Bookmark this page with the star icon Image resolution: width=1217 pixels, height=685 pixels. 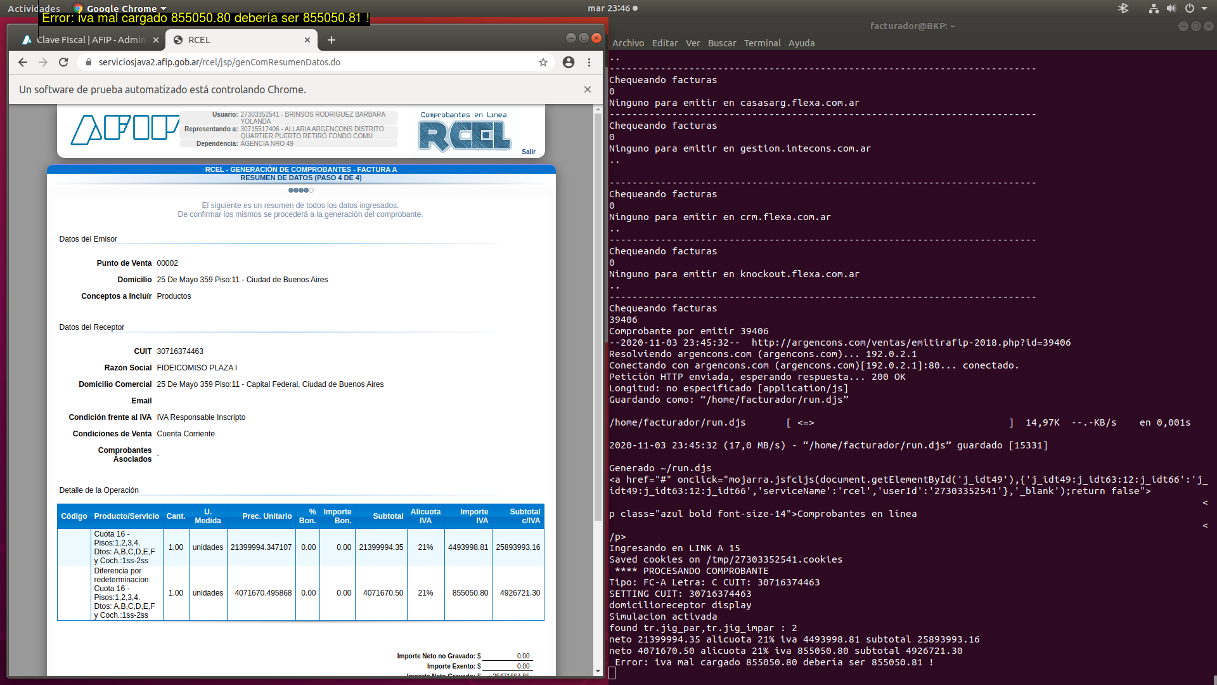coord(543,62)
